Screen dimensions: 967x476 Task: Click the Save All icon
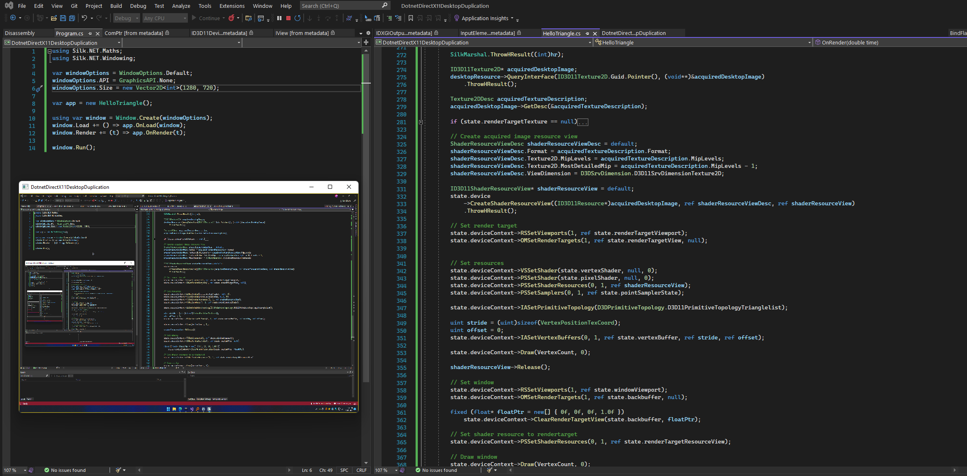click(x=72, y=18)
